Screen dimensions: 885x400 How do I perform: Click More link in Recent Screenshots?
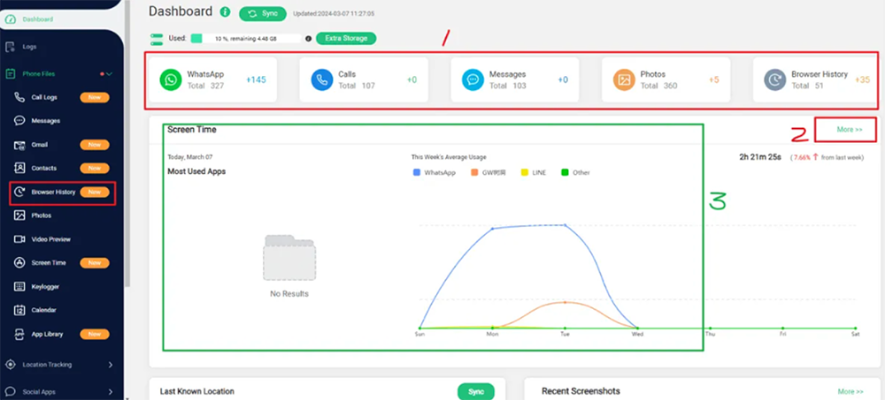click(850, 391)
